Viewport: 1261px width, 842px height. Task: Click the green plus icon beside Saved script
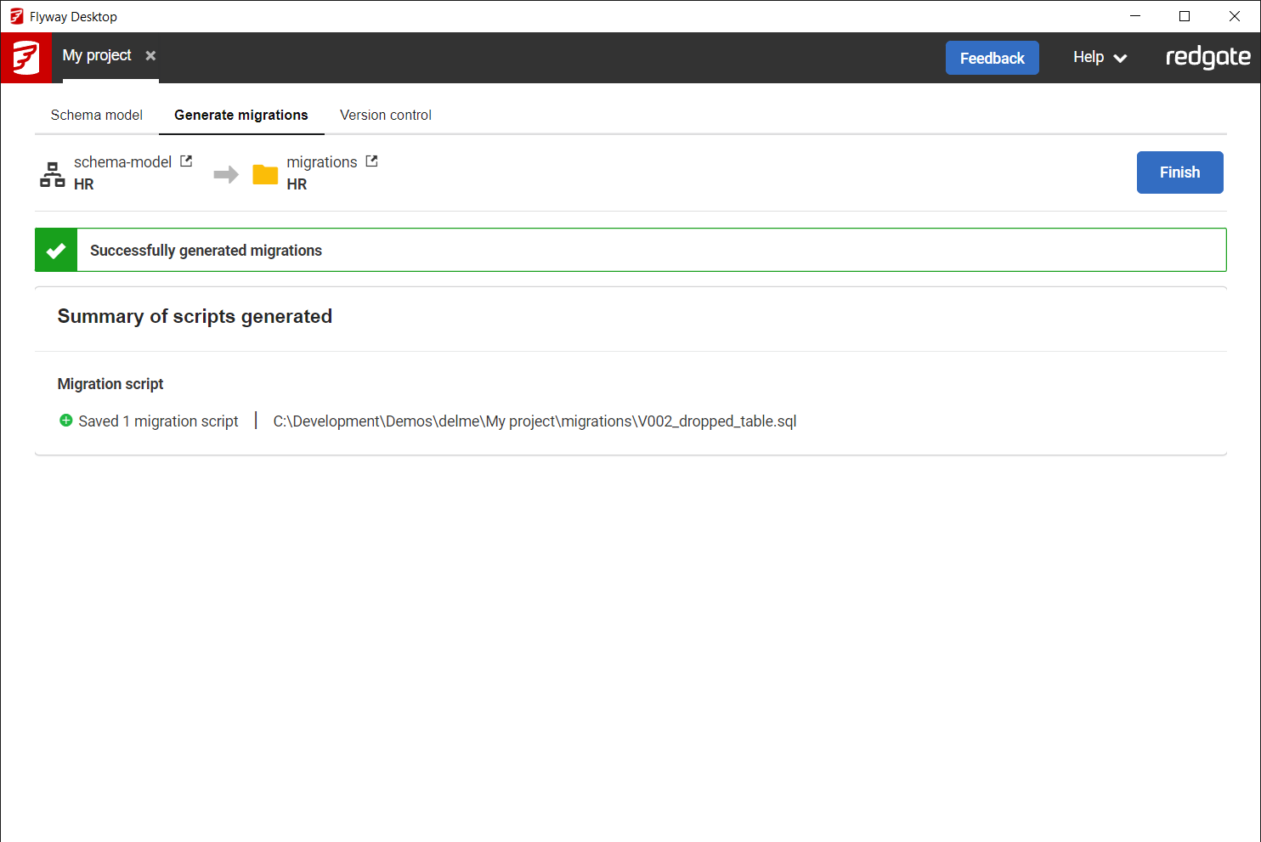(x=66, y=421)
